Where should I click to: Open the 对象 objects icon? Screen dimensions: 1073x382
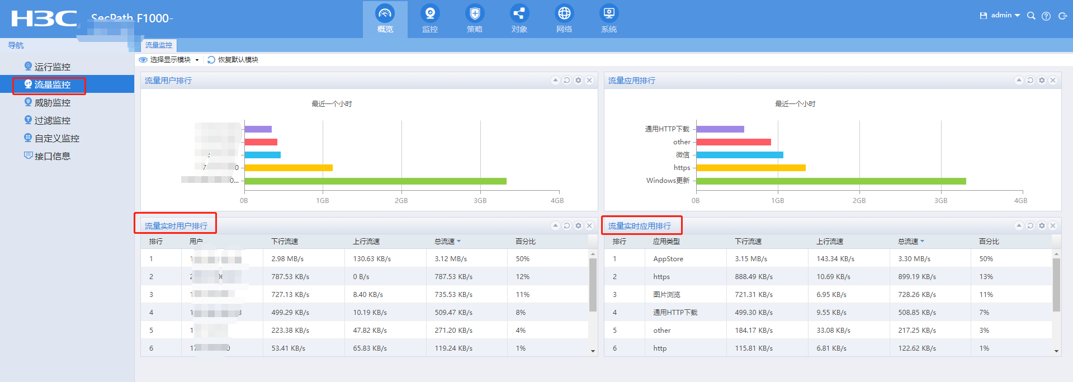519,19
